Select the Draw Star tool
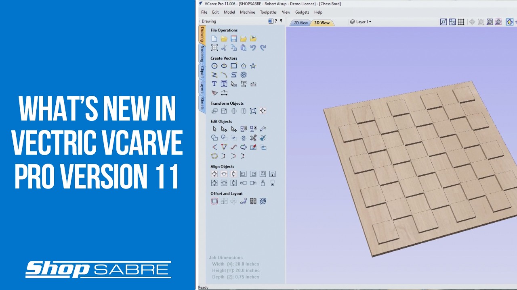This screenshot has height=290, width=517. pos(253,66)
